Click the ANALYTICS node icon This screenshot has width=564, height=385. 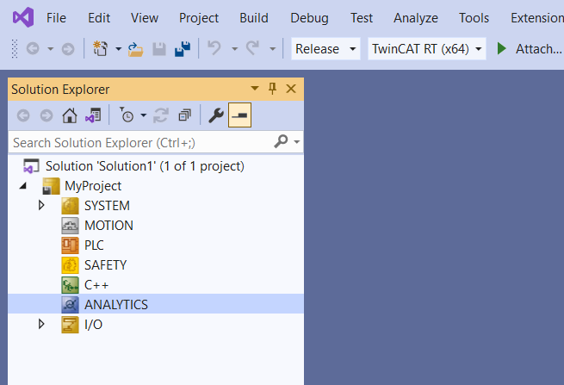(x=70, y=305)
